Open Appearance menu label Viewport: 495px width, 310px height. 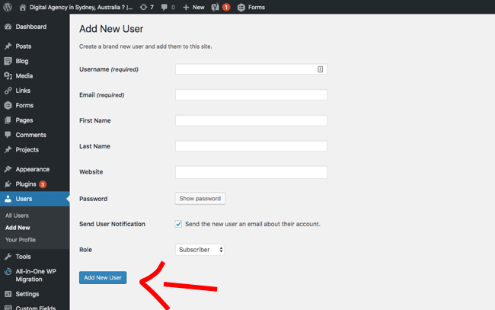coord(33,169)
